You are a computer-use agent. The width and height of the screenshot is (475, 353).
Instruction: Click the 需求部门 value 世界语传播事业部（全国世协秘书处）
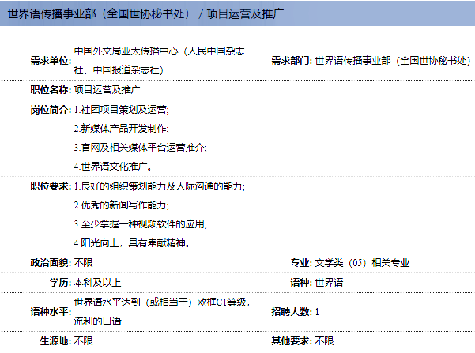(393, 61)
